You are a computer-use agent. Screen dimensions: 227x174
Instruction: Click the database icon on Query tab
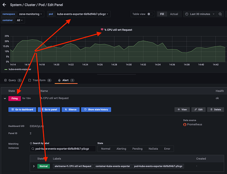(6, 80)
